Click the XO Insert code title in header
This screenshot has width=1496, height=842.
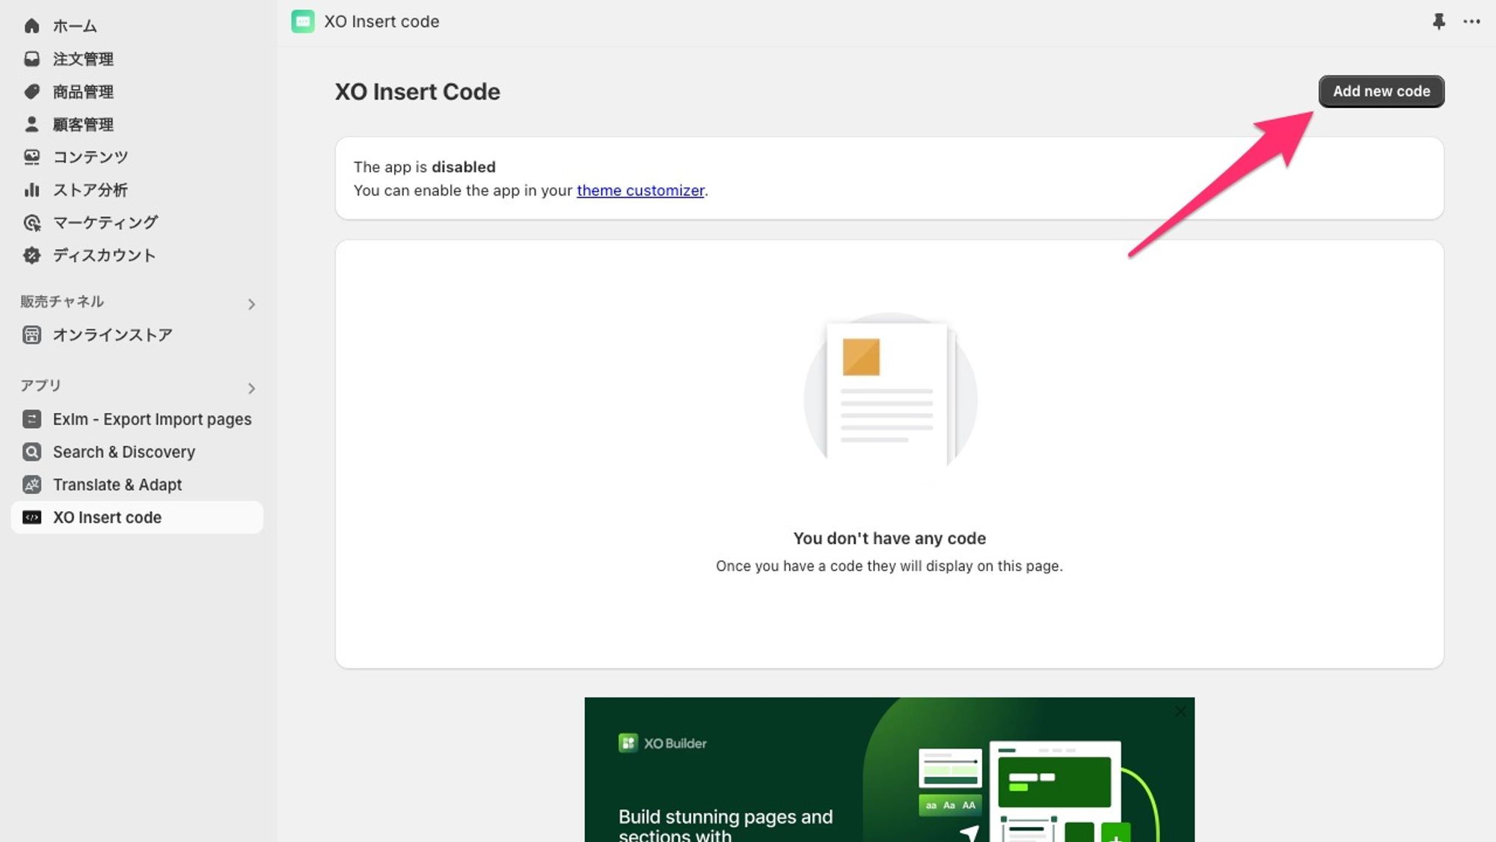tap(381, 22)
